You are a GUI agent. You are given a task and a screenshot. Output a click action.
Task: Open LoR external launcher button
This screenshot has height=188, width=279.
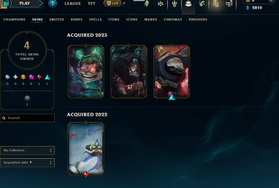point(113,3)
